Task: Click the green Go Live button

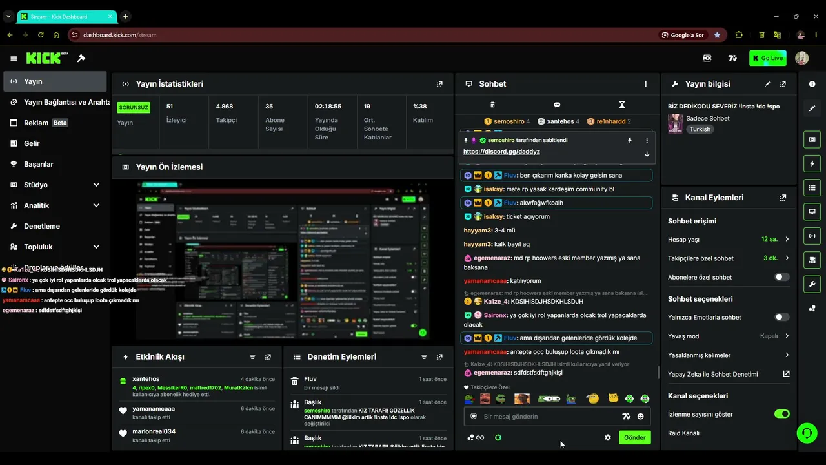Action: pos(768,58)
